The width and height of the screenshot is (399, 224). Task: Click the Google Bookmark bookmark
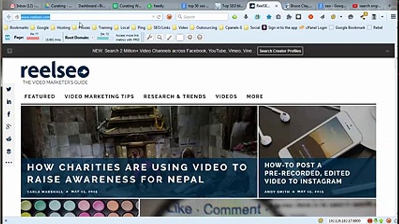pyautogui.click(x=347, y=27)
